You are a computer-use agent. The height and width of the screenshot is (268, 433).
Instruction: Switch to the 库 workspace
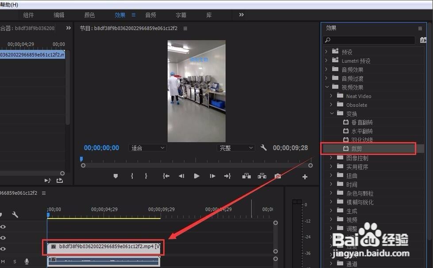[x=209, y=15]
